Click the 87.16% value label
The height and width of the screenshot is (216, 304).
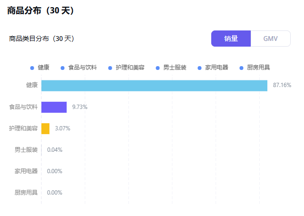[x=282, y=85]
